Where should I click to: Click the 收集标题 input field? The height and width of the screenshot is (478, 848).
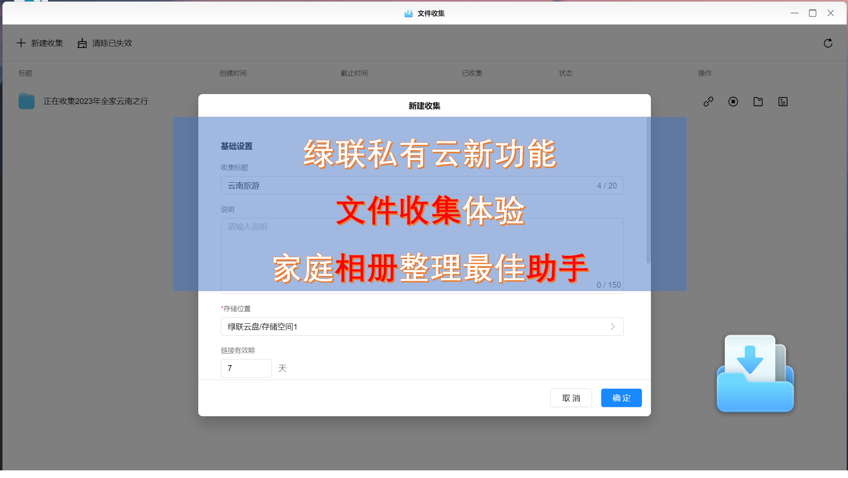pyautogui.click(x=422, y=185)
